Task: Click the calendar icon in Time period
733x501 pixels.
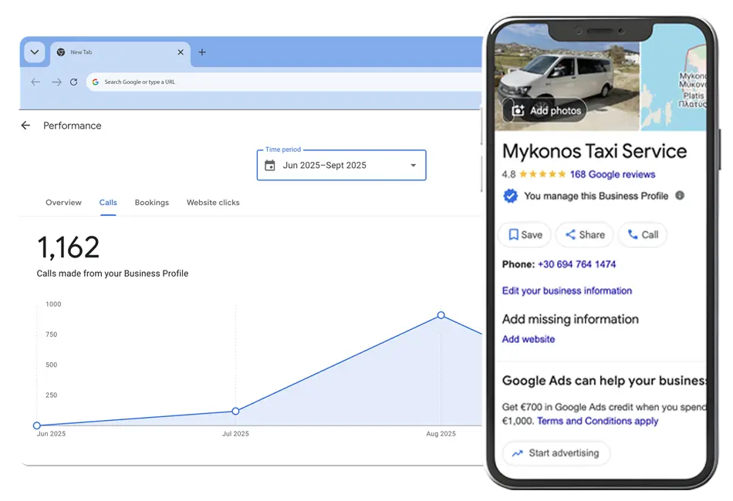Action: coord(269,166)
